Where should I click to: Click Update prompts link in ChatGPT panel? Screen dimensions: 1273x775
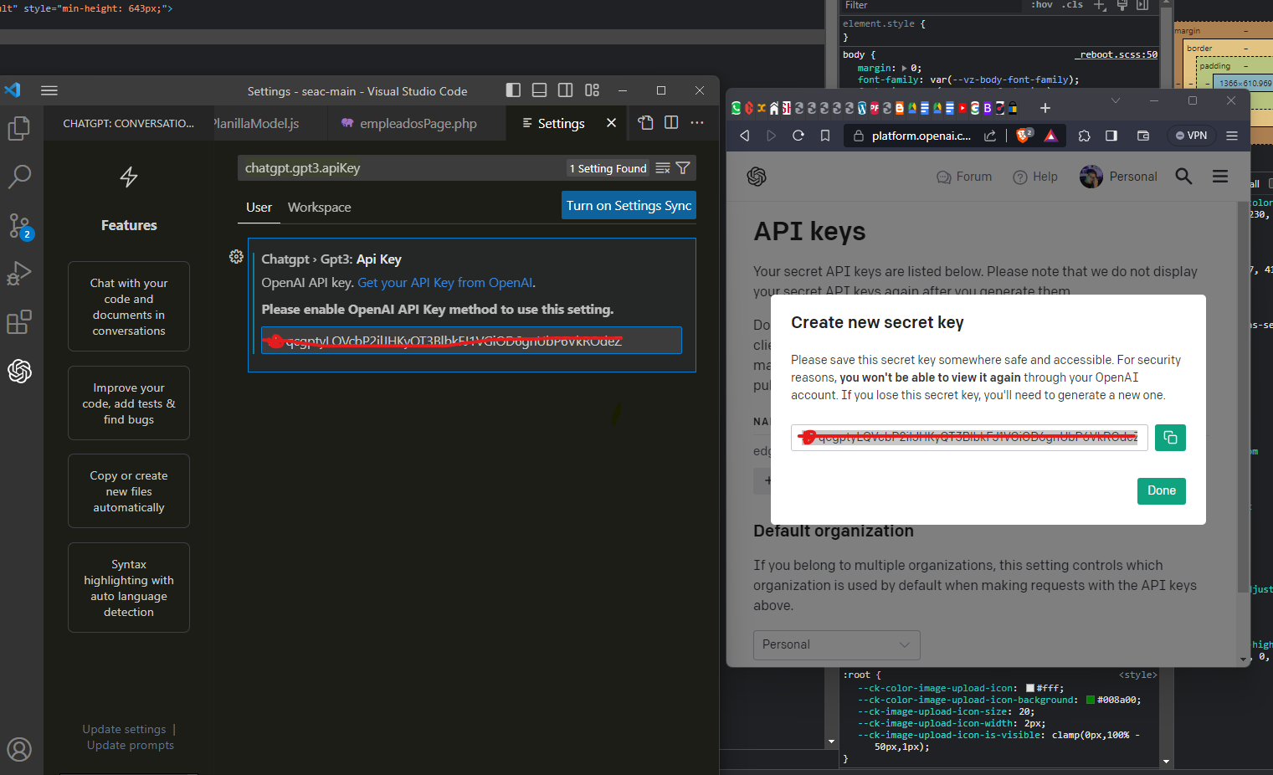[131, 746]
